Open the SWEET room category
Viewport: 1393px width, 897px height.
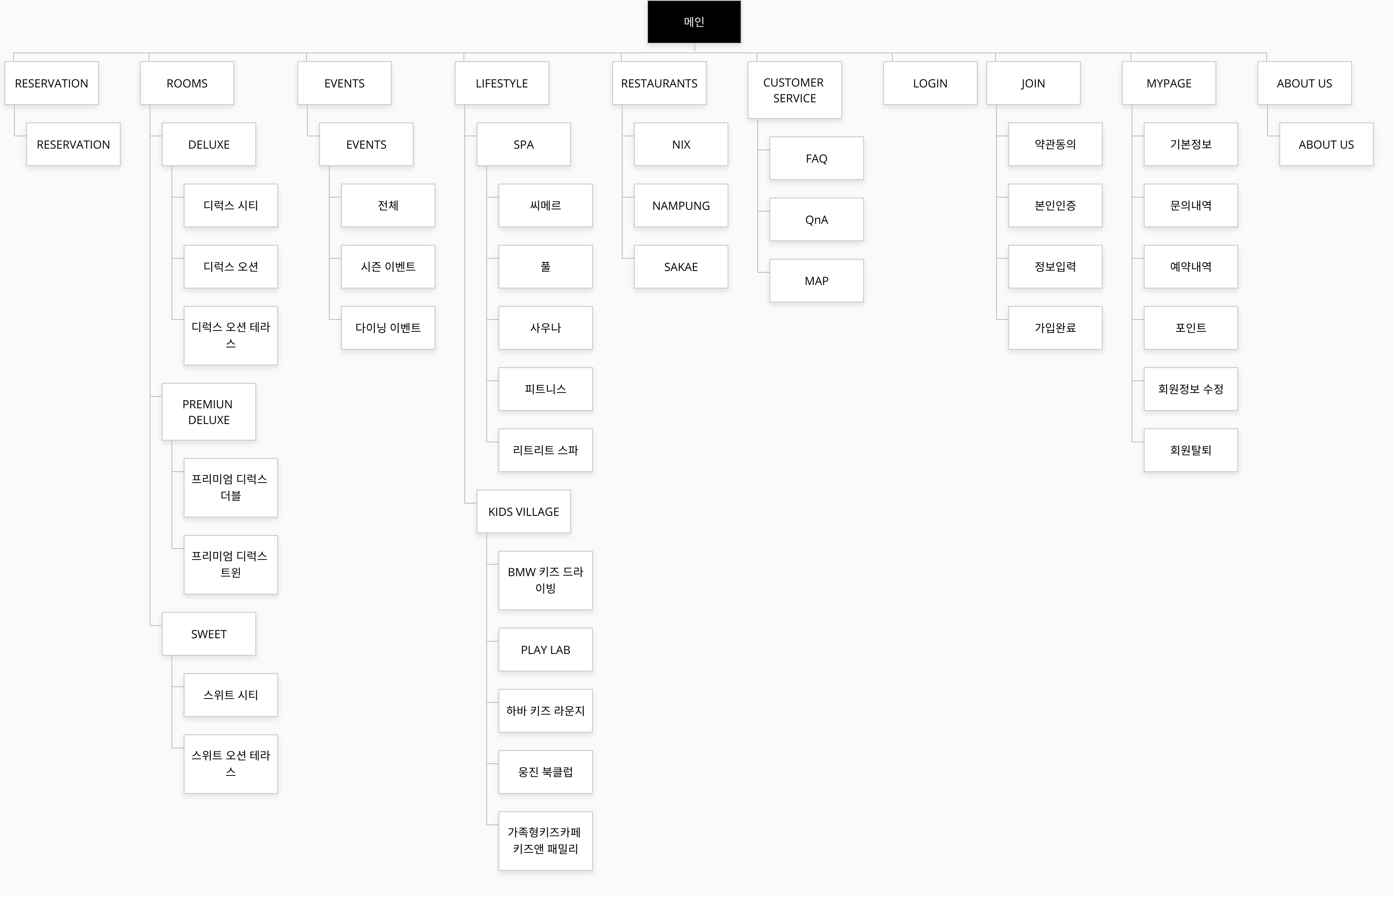point(208,634)
